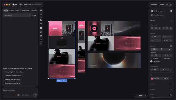Select the frame tool in toolbar

[41, 28]
